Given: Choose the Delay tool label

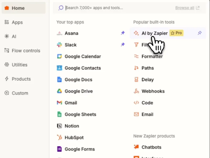Looking at the screenshot, I should point(148,80).
